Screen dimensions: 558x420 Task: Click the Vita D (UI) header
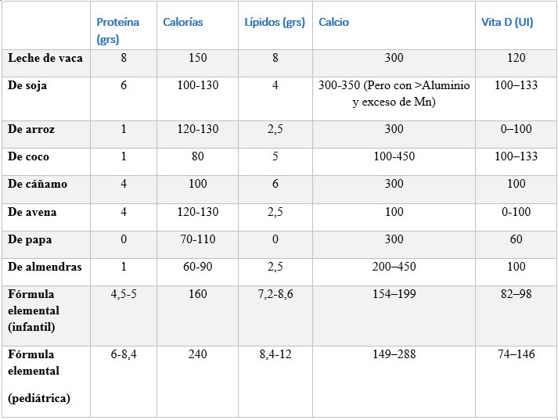pyautogui.click(x=507, y=23)
